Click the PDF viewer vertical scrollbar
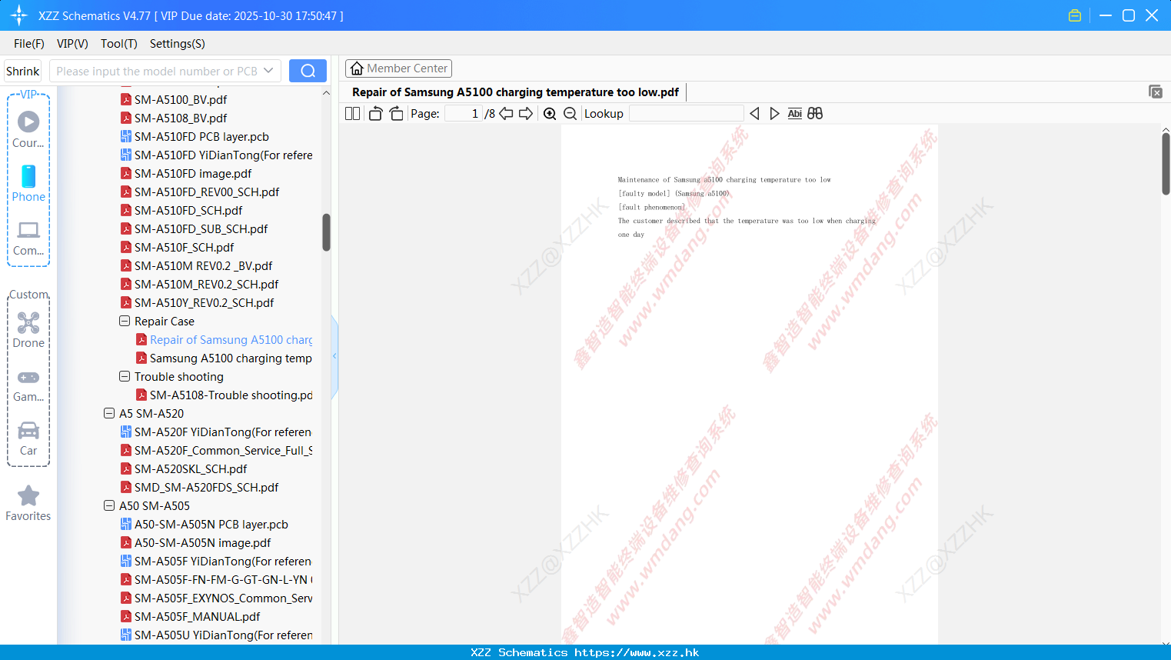Screen dimensions: 1171x660 (x=1166, y=164)
